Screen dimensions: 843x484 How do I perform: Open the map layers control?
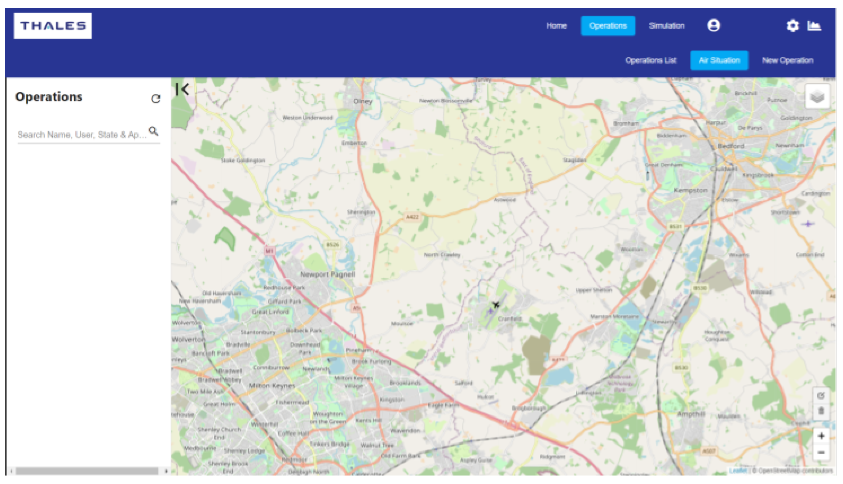click(x=817, y=97)
